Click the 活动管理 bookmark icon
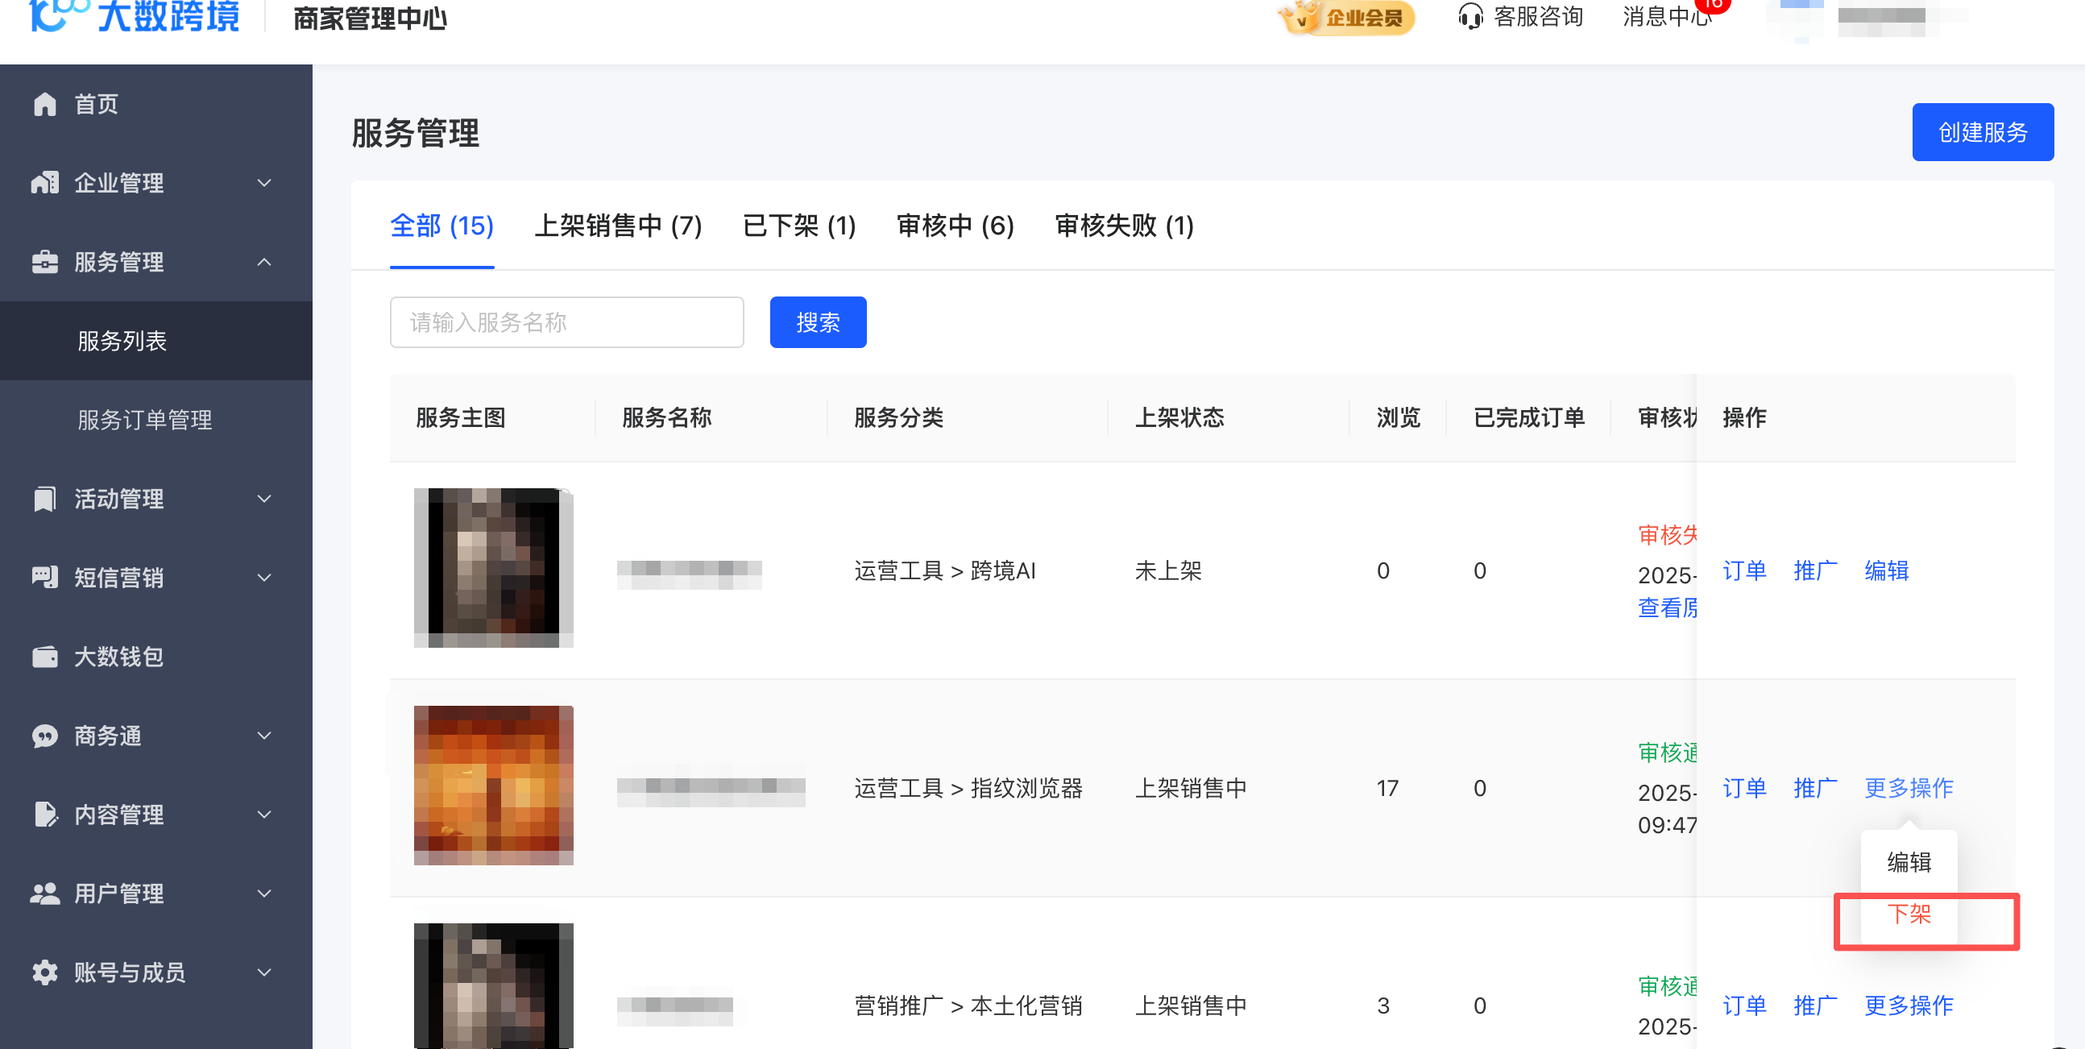The height and width of the screenshot is (1049, 2085). 44,499
